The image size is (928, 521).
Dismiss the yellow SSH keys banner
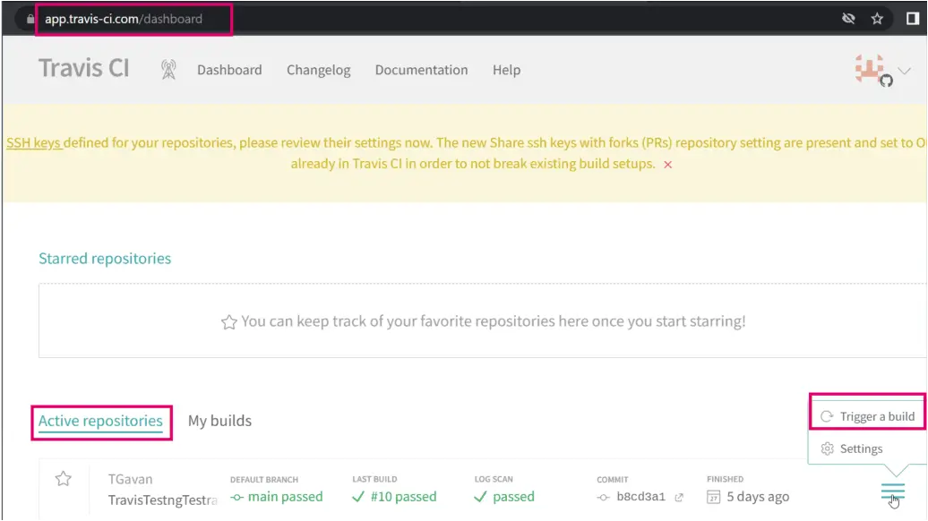[x=667, y=165]
